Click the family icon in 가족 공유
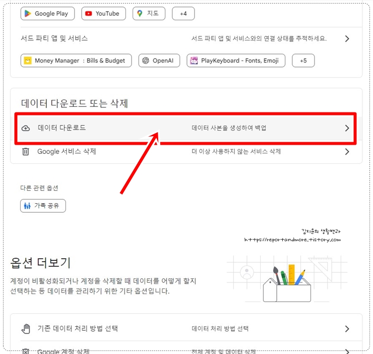373x354 pixels. coord(27,206)
